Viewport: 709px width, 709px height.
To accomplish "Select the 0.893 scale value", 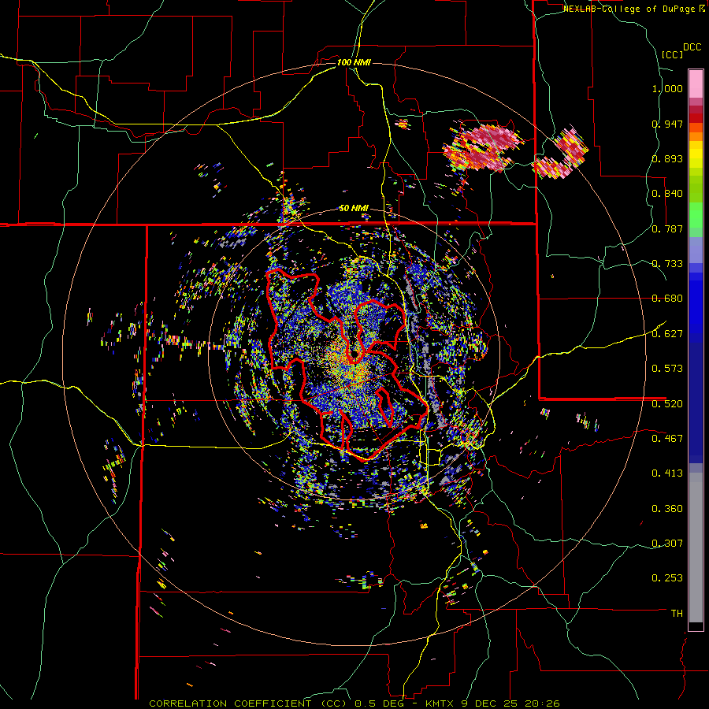I will click(667, 158).
